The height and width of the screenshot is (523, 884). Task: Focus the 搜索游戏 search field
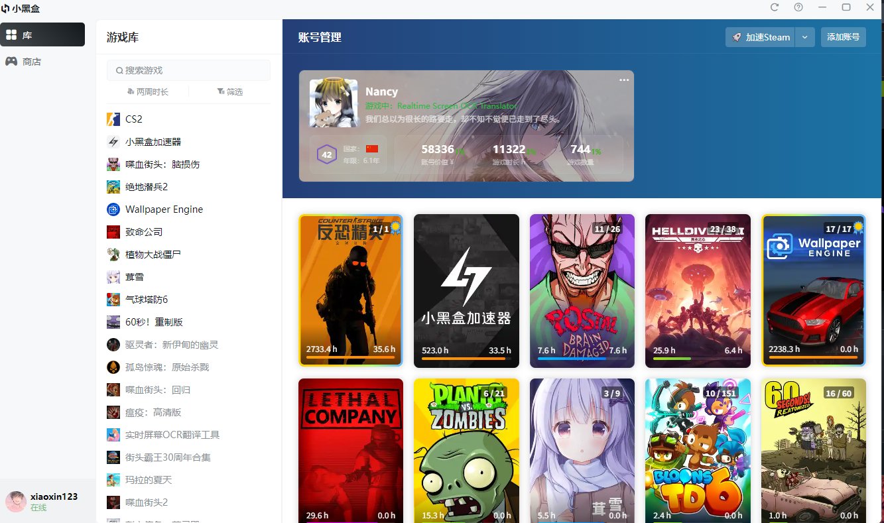188,70
